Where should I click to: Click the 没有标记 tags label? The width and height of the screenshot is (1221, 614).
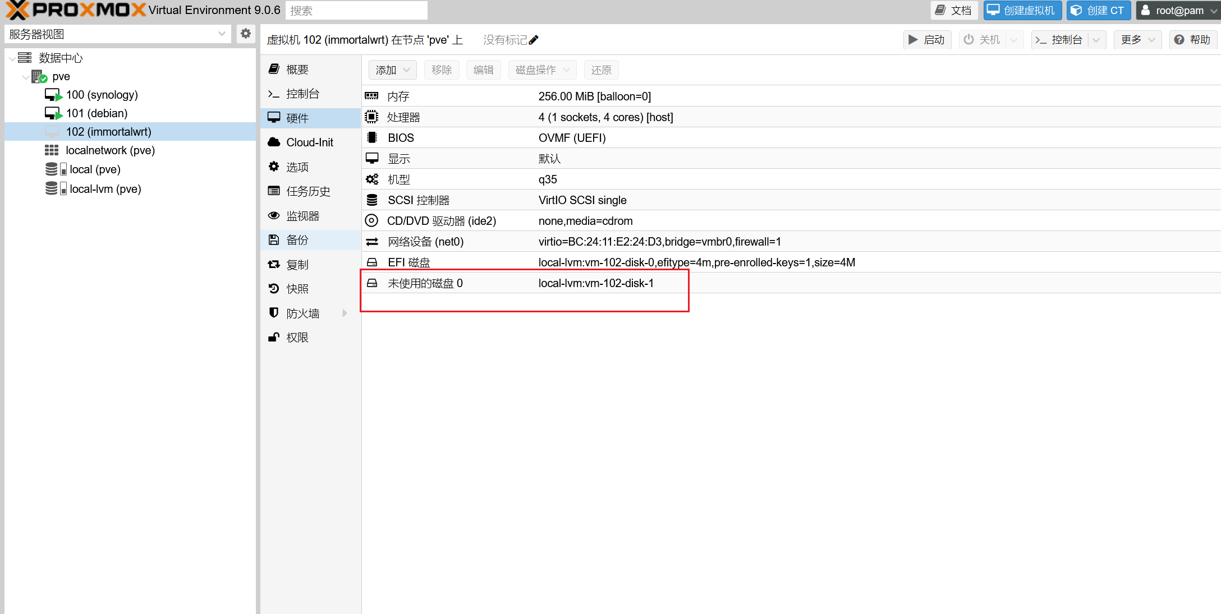click(505, 40)
